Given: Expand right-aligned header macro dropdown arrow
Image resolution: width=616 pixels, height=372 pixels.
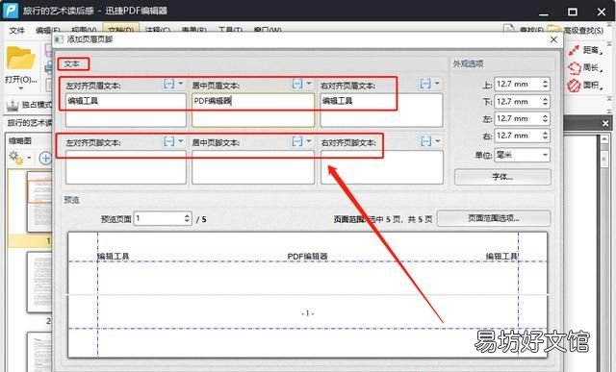Looking at the screenshot, I should [437, 84].
